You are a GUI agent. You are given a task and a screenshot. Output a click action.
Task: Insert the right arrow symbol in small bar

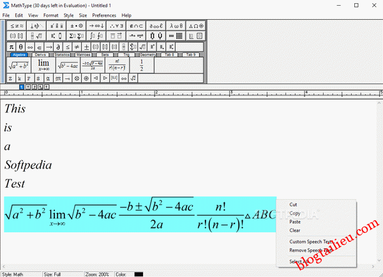[x=49, y=47]
